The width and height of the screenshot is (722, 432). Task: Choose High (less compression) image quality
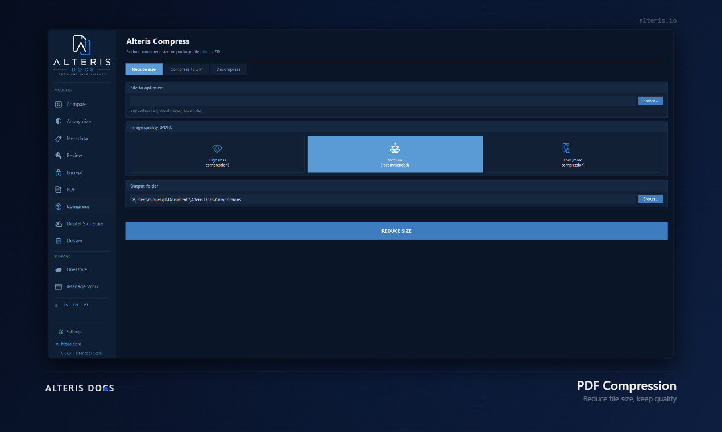[x=217, y=154]
